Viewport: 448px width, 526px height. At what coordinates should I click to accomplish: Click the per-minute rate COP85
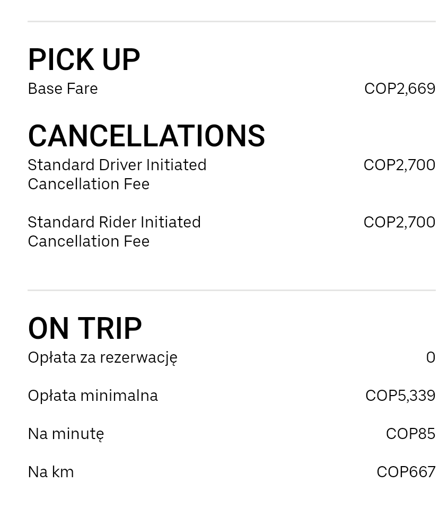tap(410, 434)
